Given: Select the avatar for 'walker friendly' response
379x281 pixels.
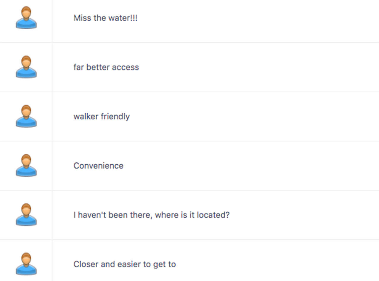Looking at the screenshot, I should [26, 116].
